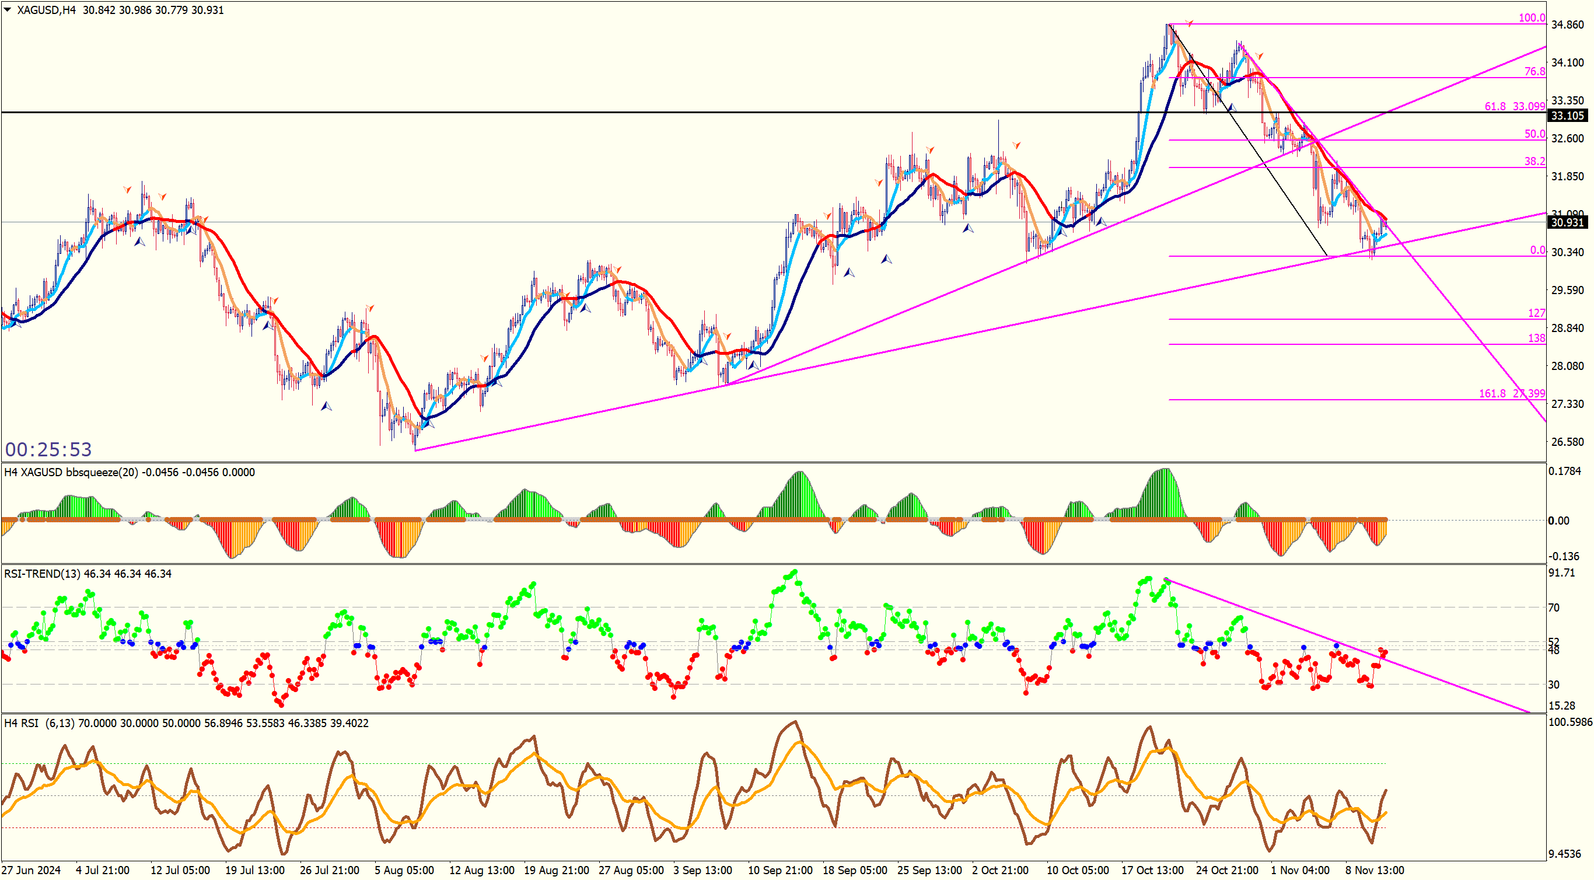This screenshot has width=1594, height=880.
Task: Select the magenta trendline in the RSI-TREND panel
Action: tap(1423, 673)
